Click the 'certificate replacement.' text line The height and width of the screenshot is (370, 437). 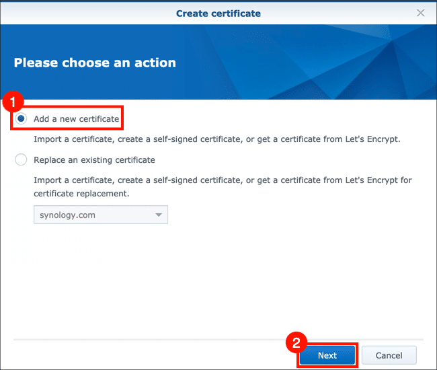(81, 194)
